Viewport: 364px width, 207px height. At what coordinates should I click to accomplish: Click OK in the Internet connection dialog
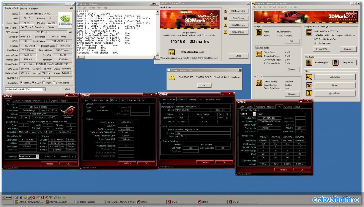click(204, 85)
